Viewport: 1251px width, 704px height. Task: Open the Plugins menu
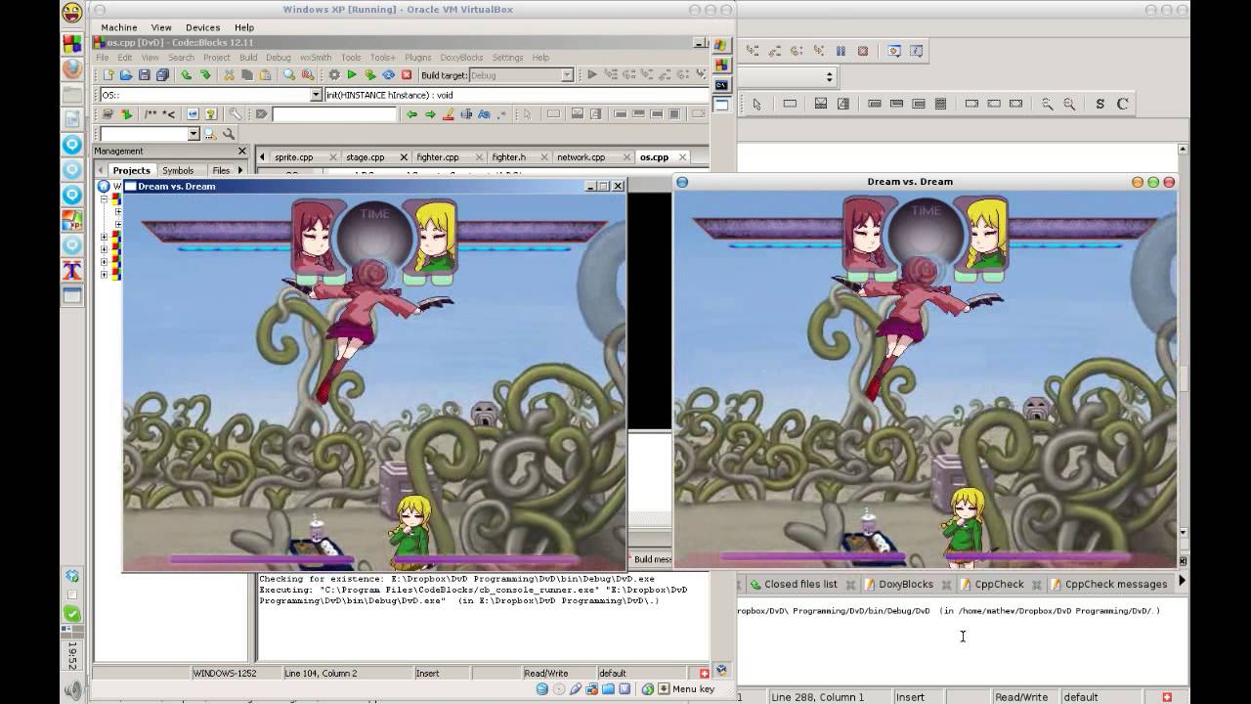pos(417,58)
